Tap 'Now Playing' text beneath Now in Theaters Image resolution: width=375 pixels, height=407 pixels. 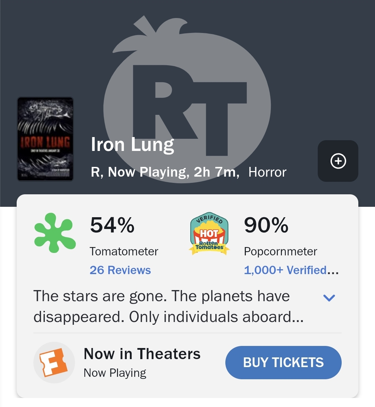tap(115, 373)
